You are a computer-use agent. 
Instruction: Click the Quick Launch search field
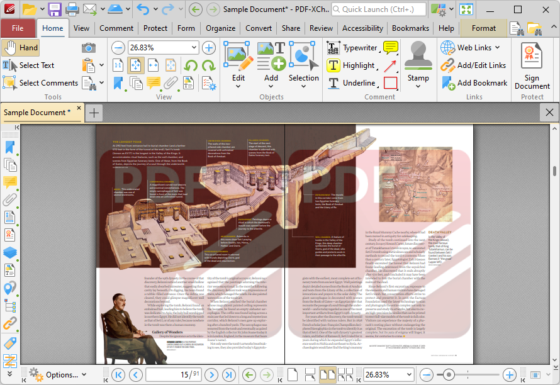click(x=379, y=9)
